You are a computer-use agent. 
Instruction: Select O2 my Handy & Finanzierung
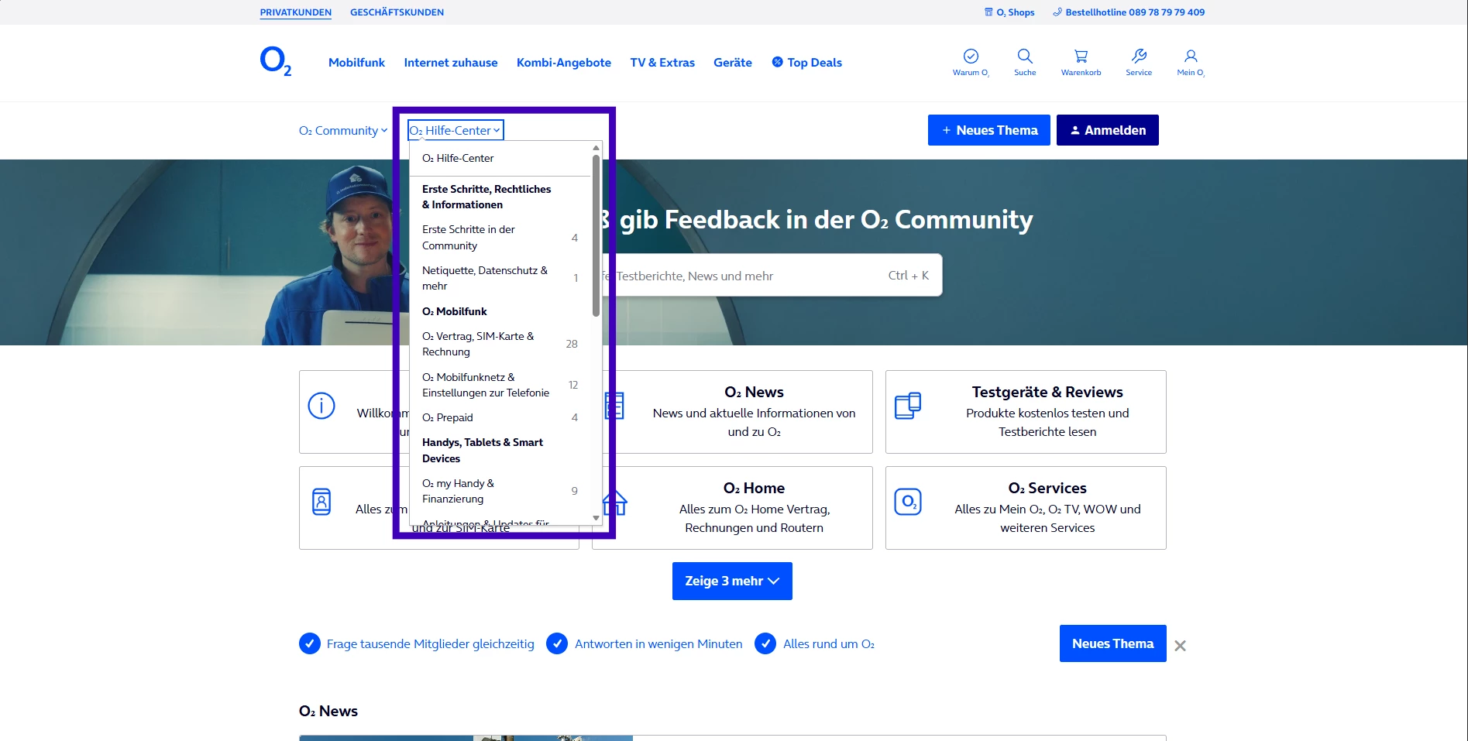pos(500,491)
